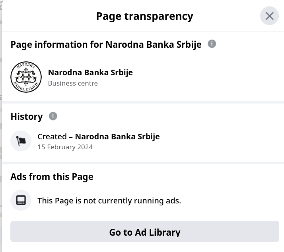Click the divider below the page info section
284x252 pixels.
[143, 102]
